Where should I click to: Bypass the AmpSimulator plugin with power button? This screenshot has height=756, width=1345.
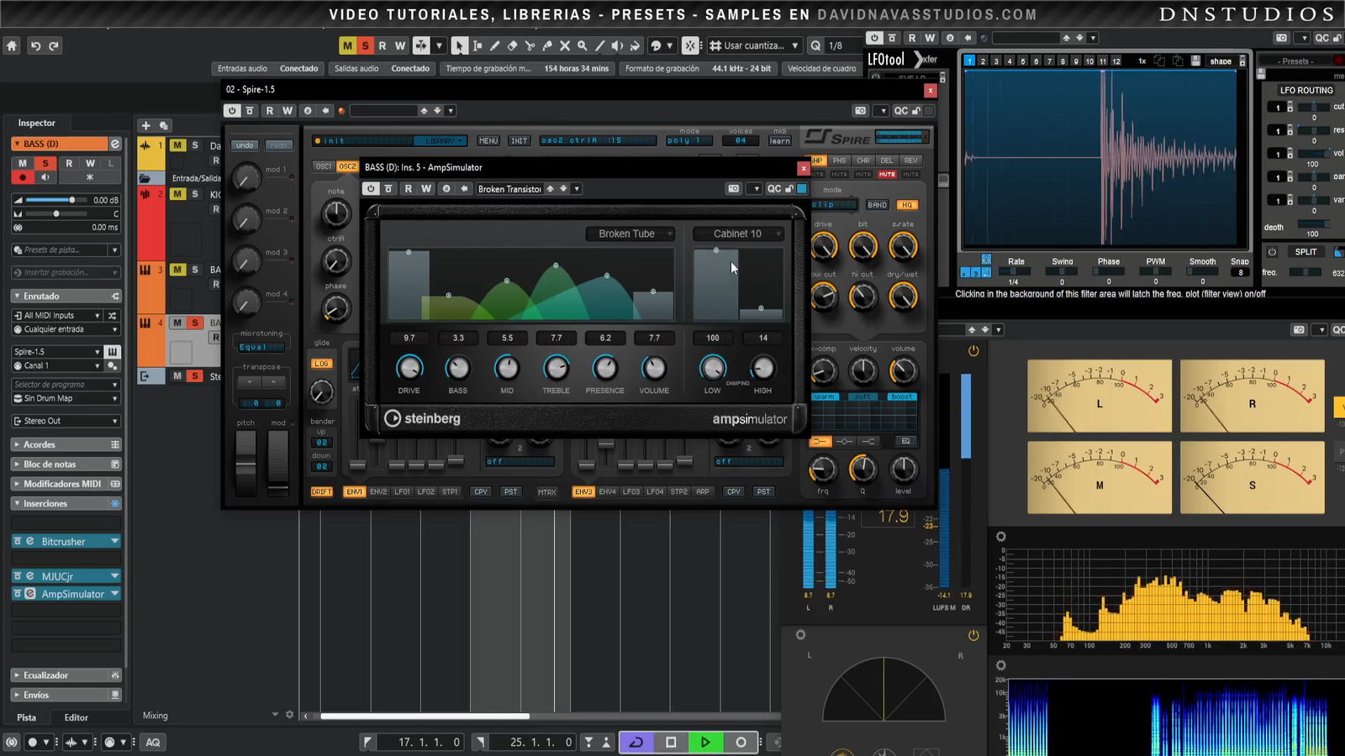coord(371,189)
